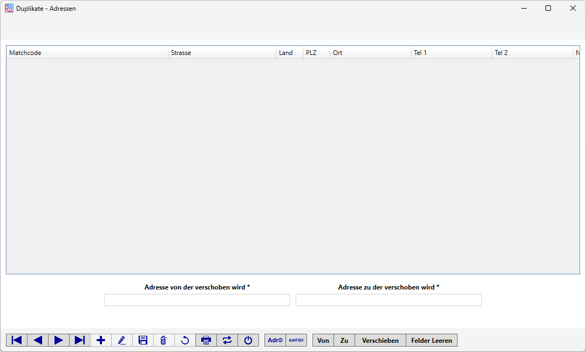Focus the 'Adresse von der verschoben wird' field
This screenshot has height=352, width=586.
coord(197,300)
